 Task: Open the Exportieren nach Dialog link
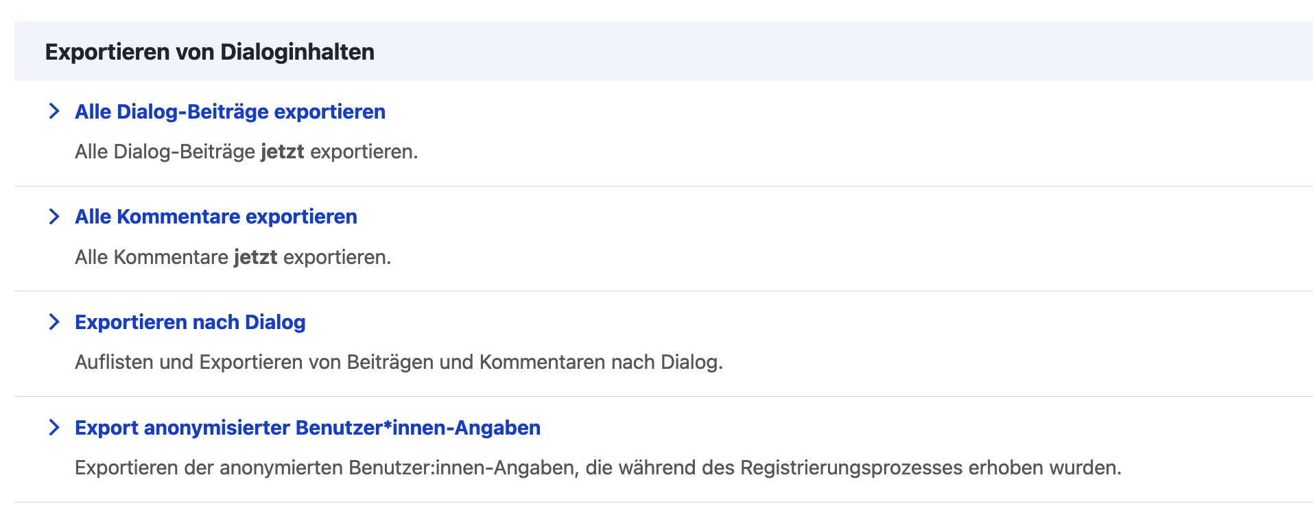pos(190,322)
